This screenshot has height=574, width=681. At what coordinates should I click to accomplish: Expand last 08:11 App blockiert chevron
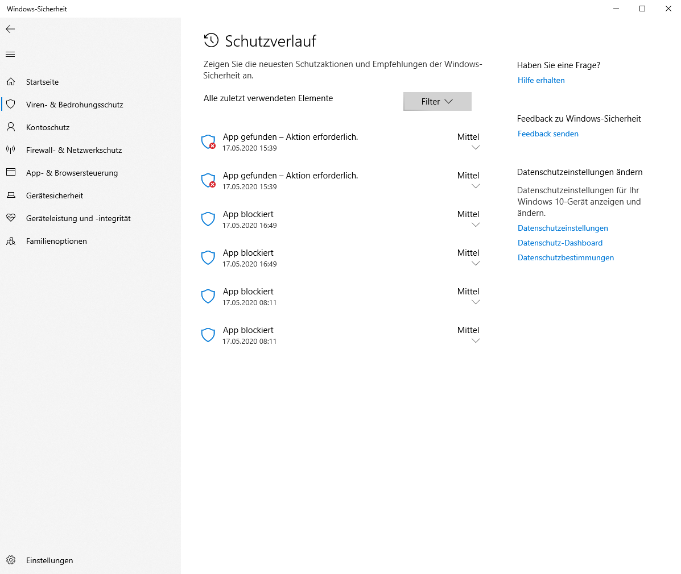476,341
